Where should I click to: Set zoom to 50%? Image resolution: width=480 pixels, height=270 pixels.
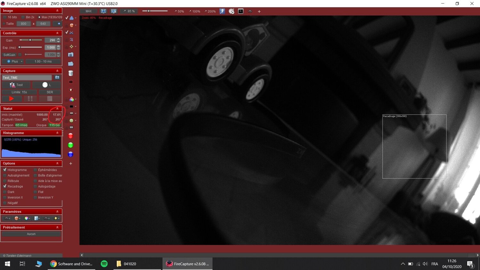[x=179, y=11]
